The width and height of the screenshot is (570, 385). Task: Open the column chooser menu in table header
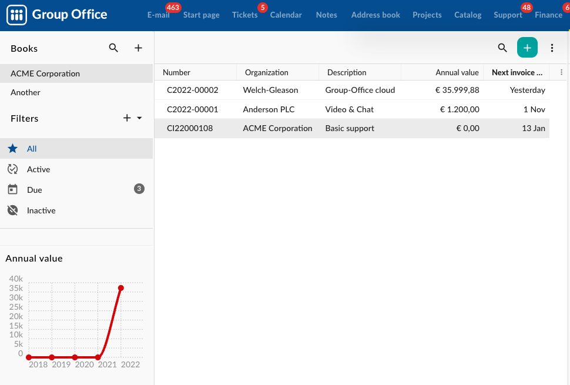click(x=561, y=72)
